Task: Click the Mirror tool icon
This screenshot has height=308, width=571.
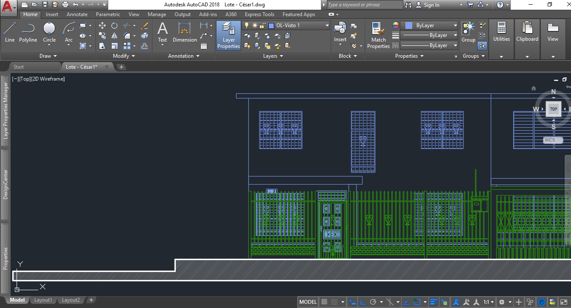Action: (x=115, y=36)
